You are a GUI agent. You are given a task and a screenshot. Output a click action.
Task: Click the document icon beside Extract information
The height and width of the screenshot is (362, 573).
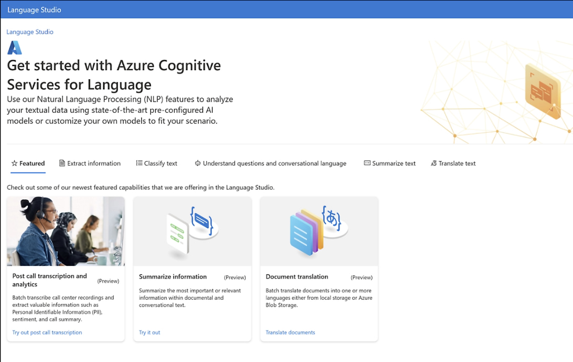[62, 163]
